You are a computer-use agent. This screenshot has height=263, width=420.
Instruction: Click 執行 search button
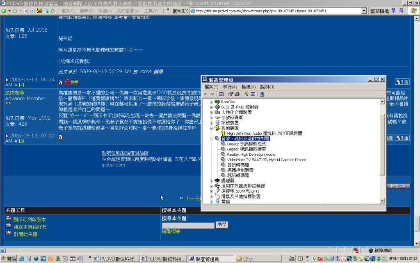coord(222,224)
